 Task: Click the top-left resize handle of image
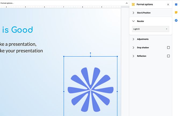[x=64, y=56]
